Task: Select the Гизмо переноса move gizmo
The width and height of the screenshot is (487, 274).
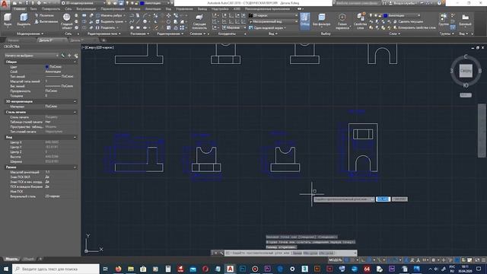Action: [x=342, y=21]
